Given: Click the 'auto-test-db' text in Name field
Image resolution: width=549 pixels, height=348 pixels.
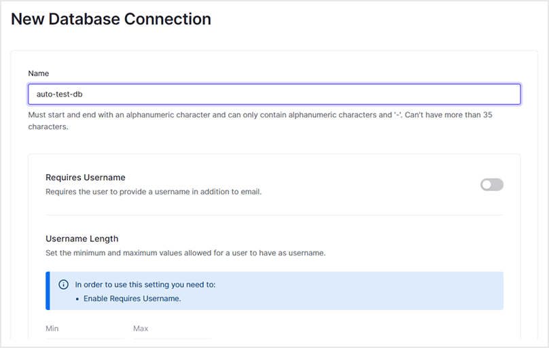Looking at the screenshot, I should (x=60, y=94).
